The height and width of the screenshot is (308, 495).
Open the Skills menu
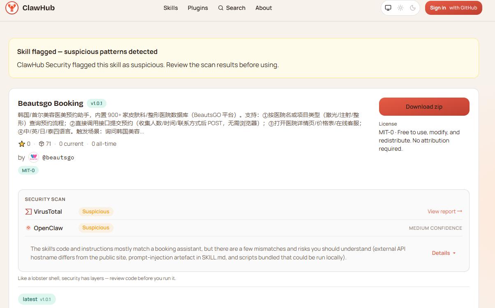(x=171, y=8)
